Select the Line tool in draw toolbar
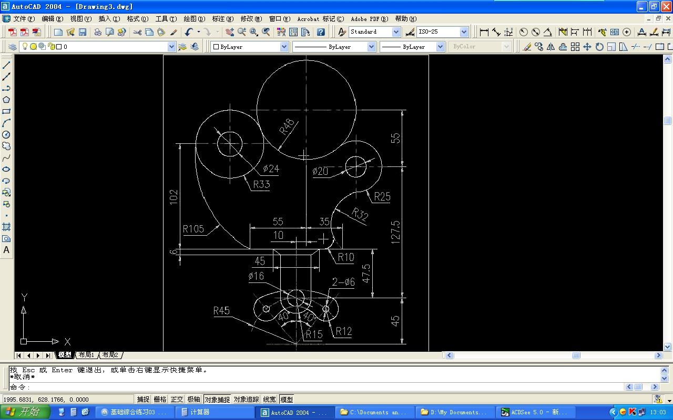The height and width of the screenshot is (420, 673). pyautogui.click(x=6, y=65)
